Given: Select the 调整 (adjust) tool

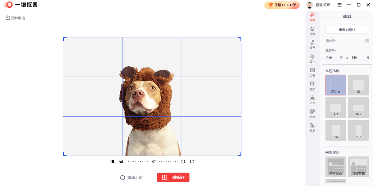Looking at the screenshot, I should 312,44.
